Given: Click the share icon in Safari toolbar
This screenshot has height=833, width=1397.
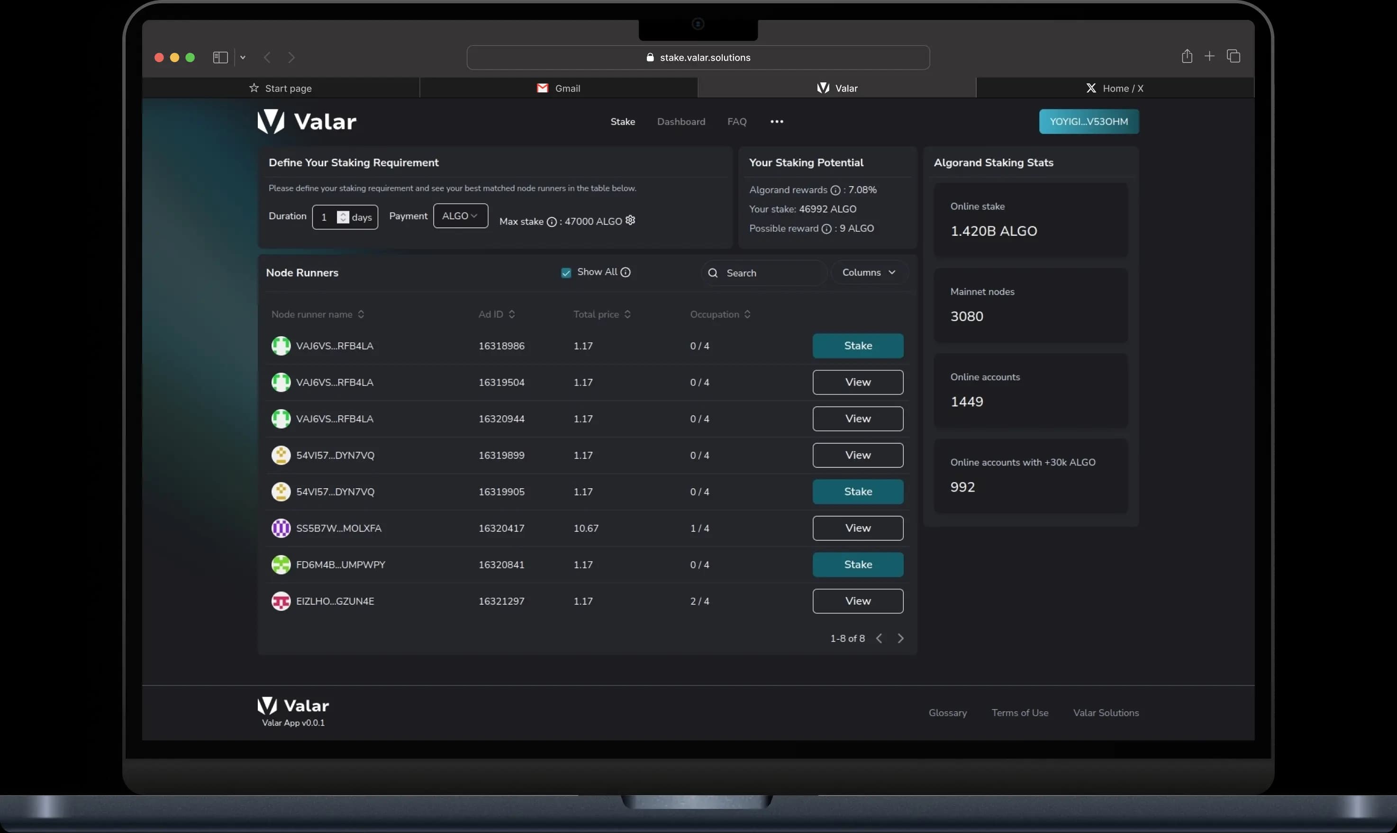Looking at the screenshot, I should pyautogui.click(x=1187, y=56).
